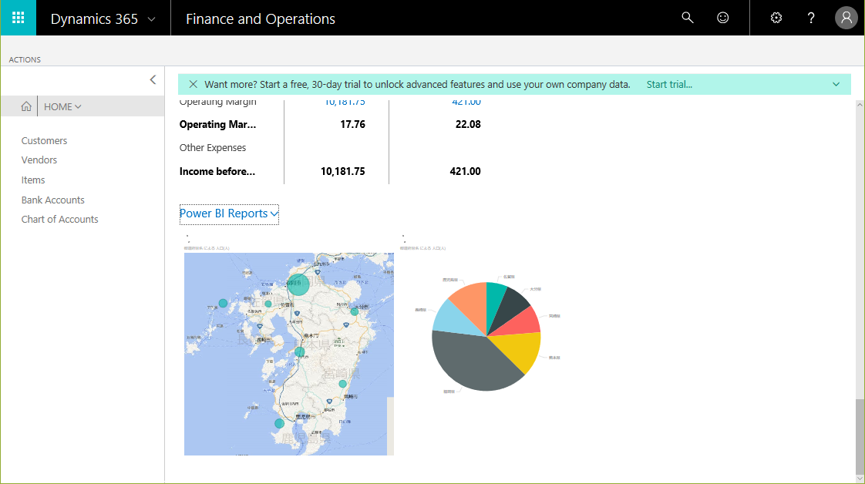The width and height of the screenshot is (865, 484).
Task: Open the 421.00 Operating Margin value link
Action: pyautogui.click(x=466, y=103)
